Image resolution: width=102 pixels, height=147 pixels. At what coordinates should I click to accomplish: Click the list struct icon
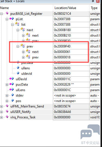pos(17,24)
